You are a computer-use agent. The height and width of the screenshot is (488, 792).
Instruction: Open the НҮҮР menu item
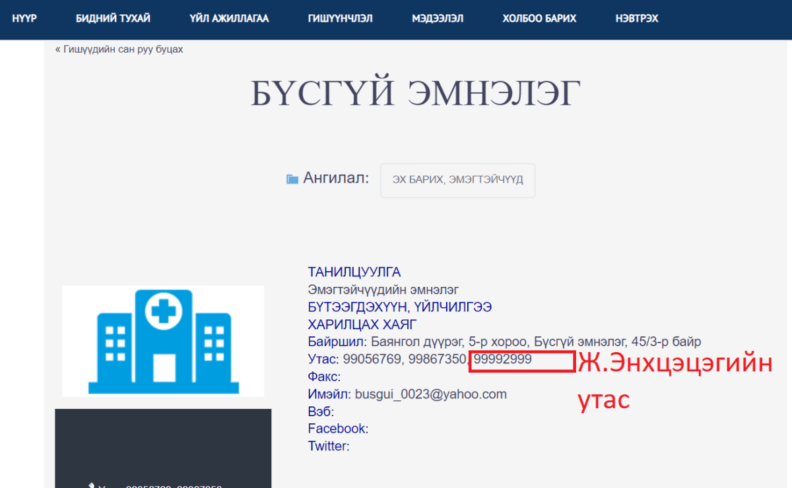24,18
